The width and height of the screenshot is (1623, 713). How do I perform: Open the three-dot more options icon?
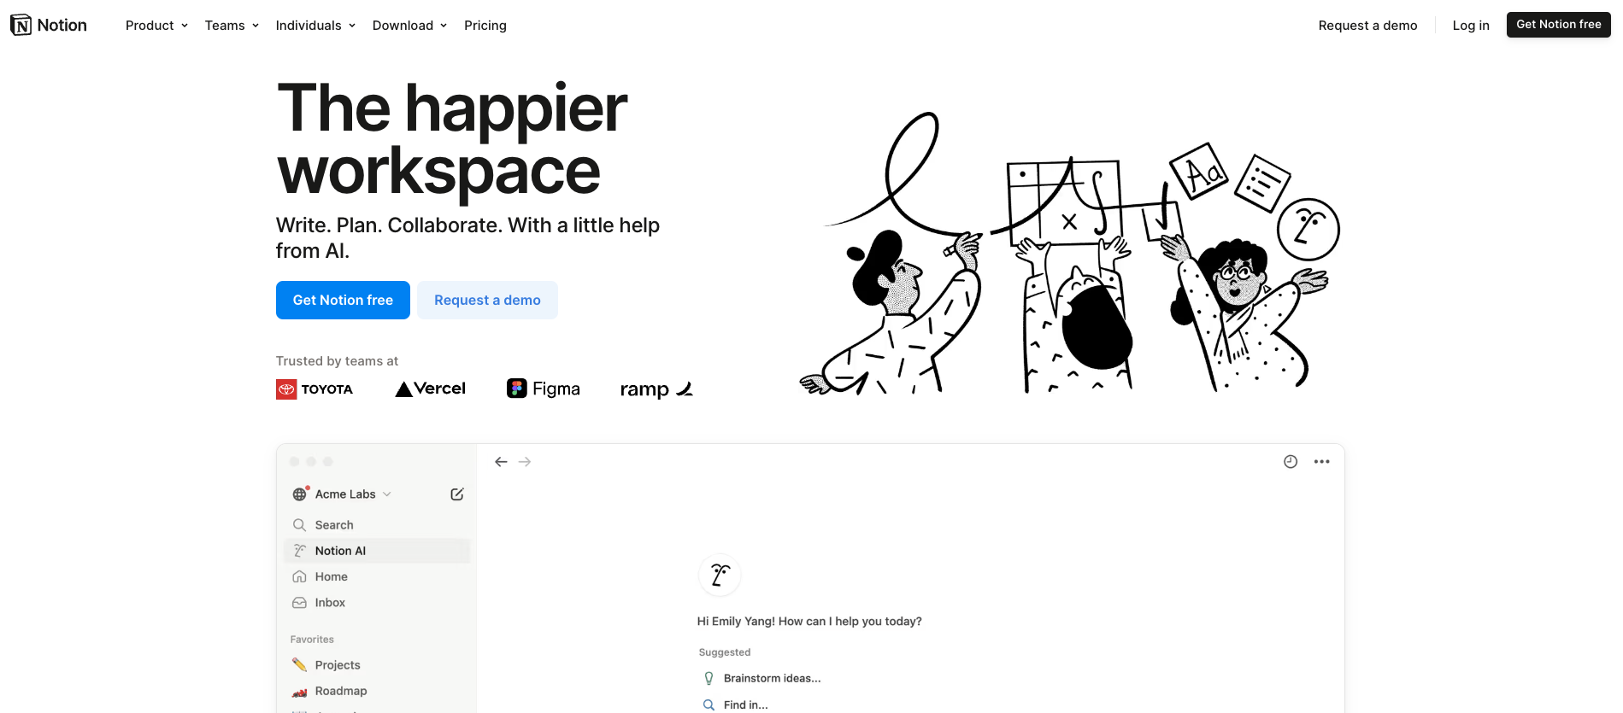pos(1322,462)
